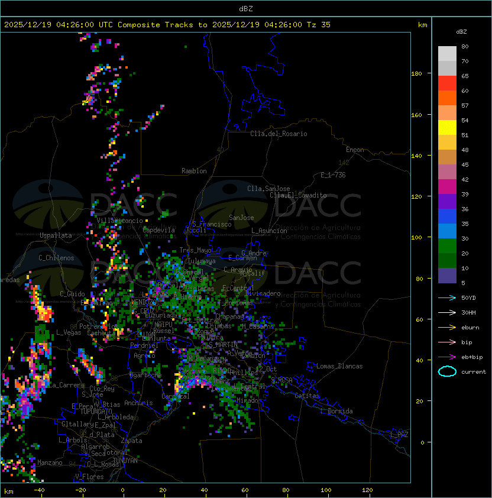Screen dimensions: 492x498
Task: Click the Zapata label
Action: [131, 441]
